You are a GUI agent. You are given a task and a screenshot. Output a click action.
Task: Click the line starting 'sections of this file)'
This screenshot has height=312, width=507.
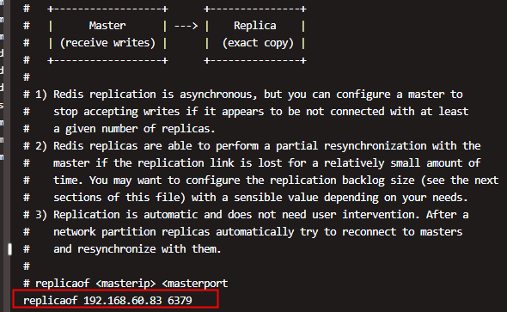pyautogui.click(x=260, y=197)
